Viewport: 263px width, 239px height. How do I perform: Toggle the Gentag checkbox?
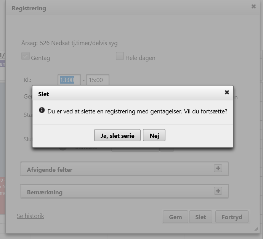(26, 56)
